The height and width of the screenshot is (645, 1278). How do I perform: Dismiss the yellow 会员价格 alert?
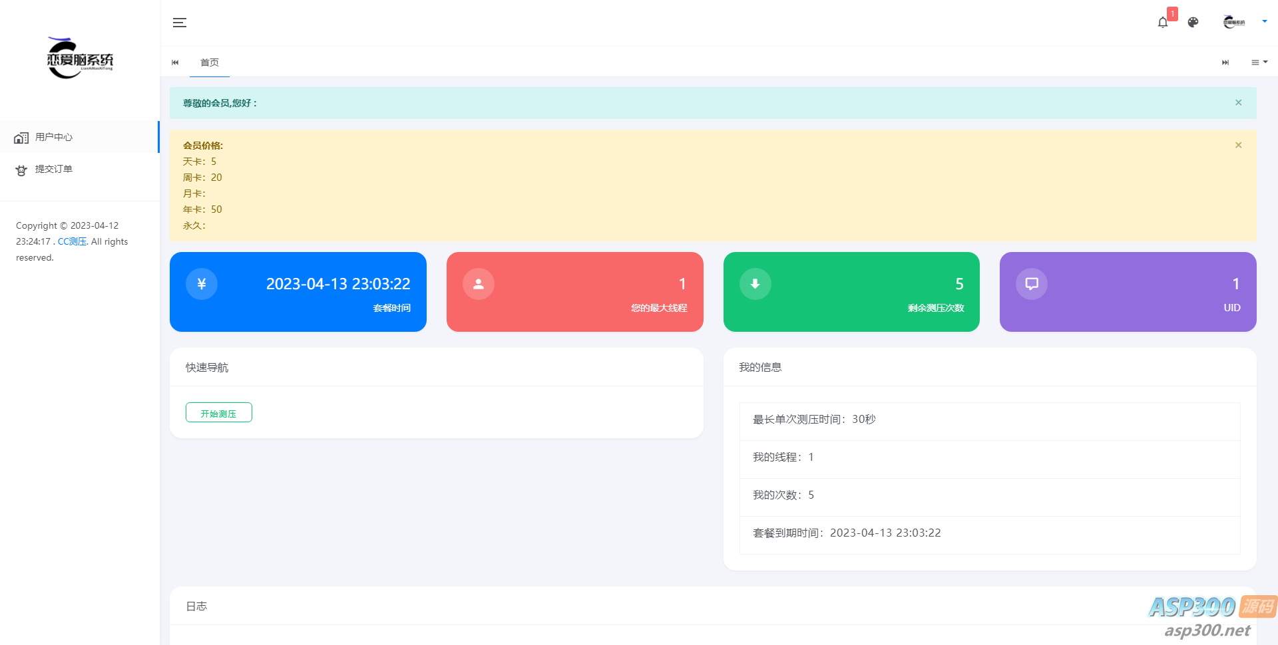[x=1238, y=145]
